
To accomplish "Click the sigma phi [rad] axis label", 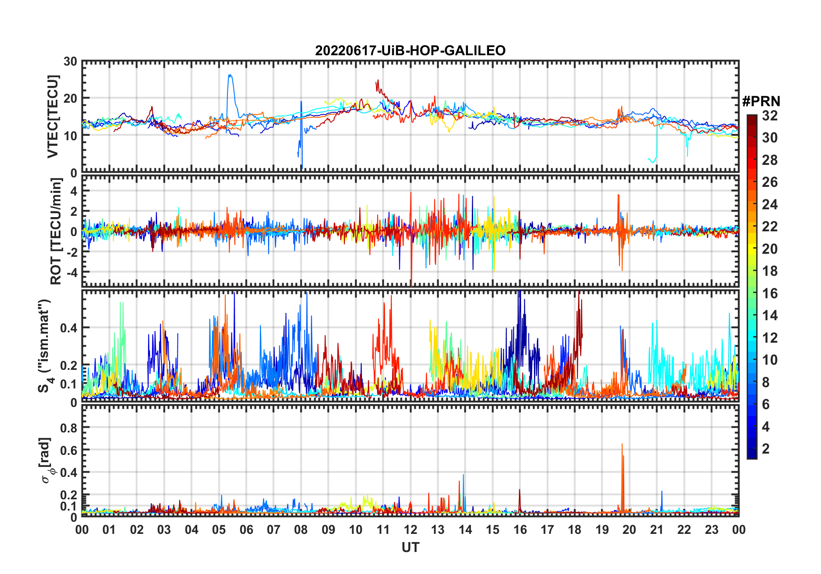I will tap(47, 460).
